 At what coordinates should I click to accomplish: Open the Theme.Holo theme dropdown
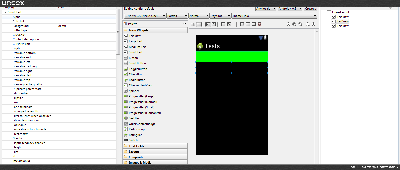pyautogui.click(x=274, y=16)
